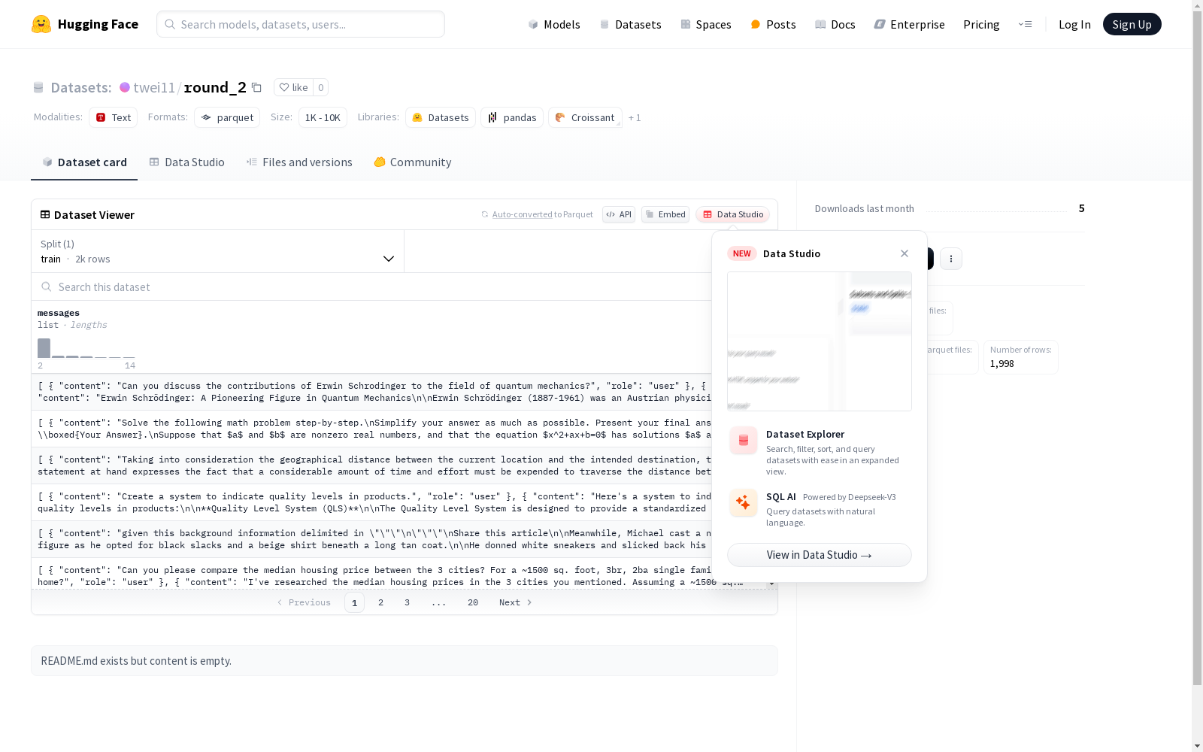Open Posts in the top navigation
Image resolution: width=1203 pixels, height=752 pixels.
[x=773, y=24]
